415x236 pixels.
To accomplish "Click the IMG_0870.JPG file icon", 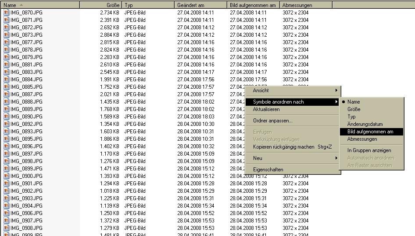I will [6, 13].
